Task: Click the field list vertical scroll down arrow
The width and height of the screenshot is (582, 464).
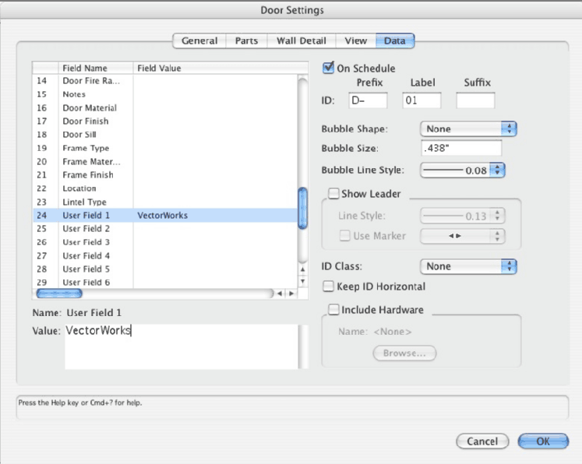Action: pos(304,282)
